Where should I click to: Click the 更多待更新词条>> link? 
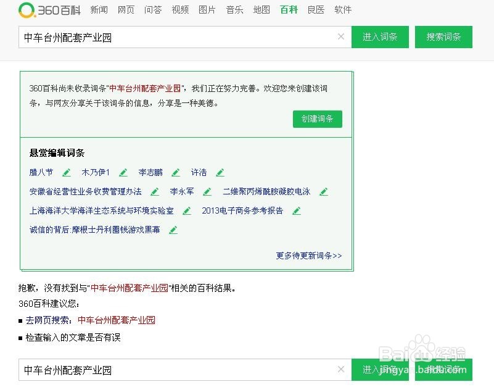coord(309,256)
